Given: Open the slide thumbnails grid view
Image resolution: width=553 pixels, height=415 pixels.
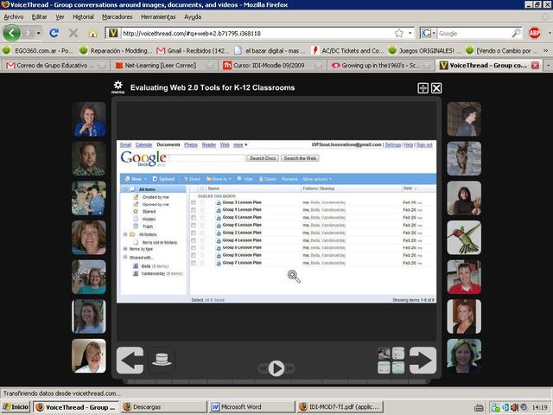Looking at the screenshot, I should [x=391, y=361].
